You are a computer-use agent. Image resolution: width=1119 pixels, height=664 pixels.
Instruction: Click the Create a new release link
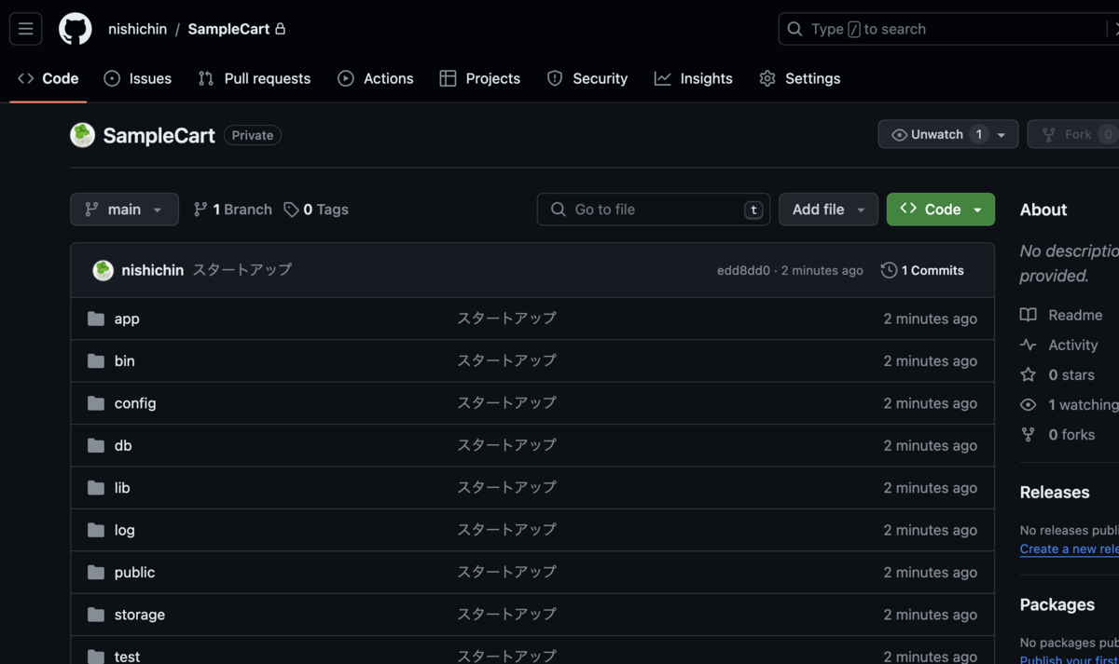tap(1070, 549)
